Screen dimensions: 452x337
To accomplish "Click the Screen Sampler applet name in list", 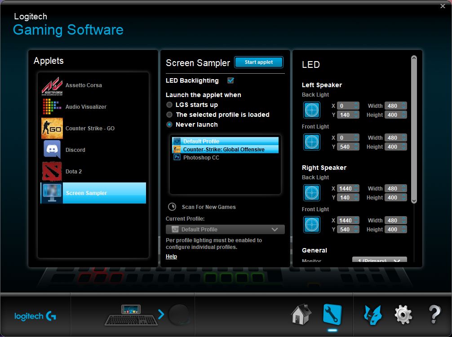I will click(86, 193).
